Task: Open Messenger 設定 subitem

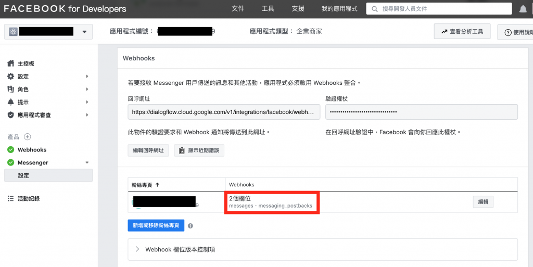Action: [48, 175]
